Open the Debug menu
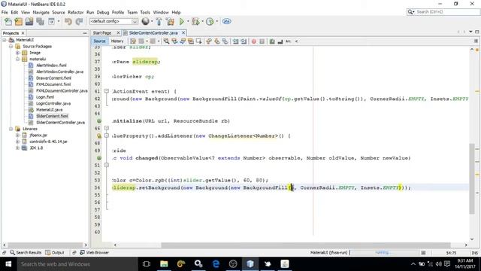Viewport: 481px width, 271px height. coord(103,12)
